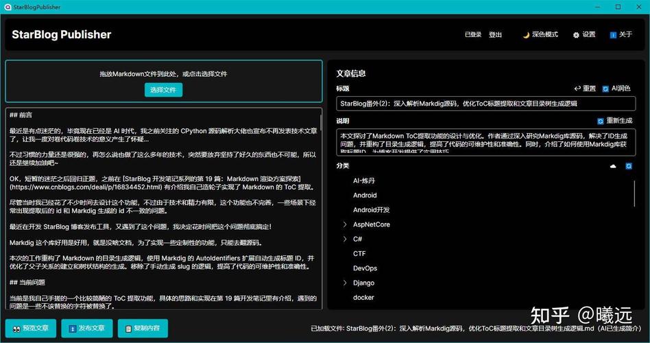This screenshot has width=650, height=343.
Task: Click the '## 当前问题' heading line
Action: [27, 283]
